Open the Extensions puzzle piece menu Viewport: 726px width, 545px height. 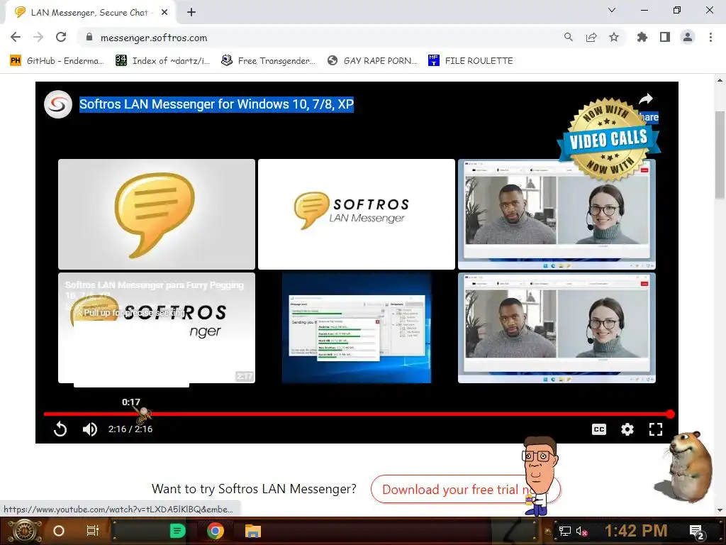point(642,38)
